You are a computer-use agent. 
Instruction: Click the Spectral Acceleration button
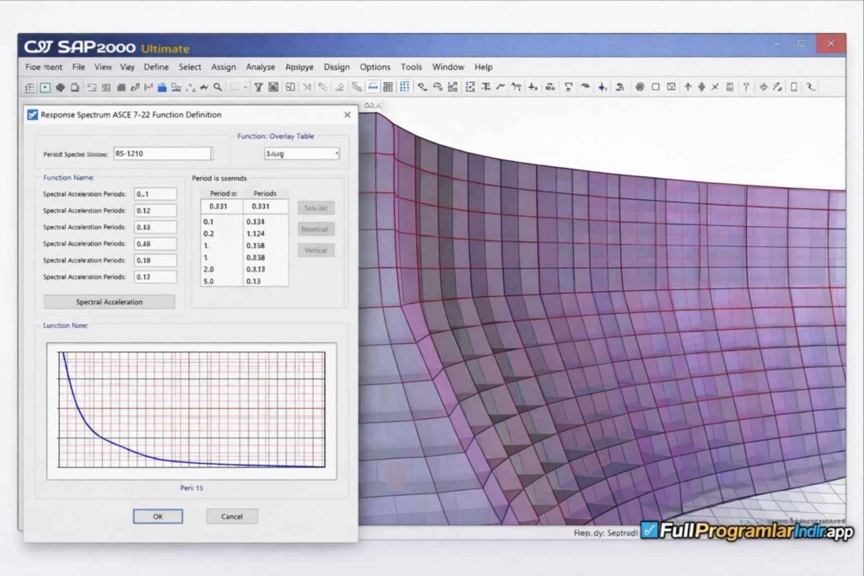(x=108, y=301)
